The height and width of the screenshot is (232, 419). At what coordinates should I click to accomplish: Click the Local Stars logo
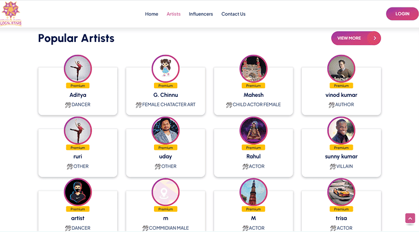pyautogui.click(x=11, y=14)
